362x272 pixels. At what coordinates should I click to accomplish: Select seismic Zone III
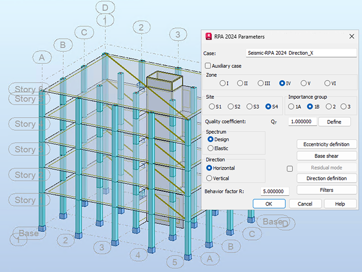click(x=261, y=83)
